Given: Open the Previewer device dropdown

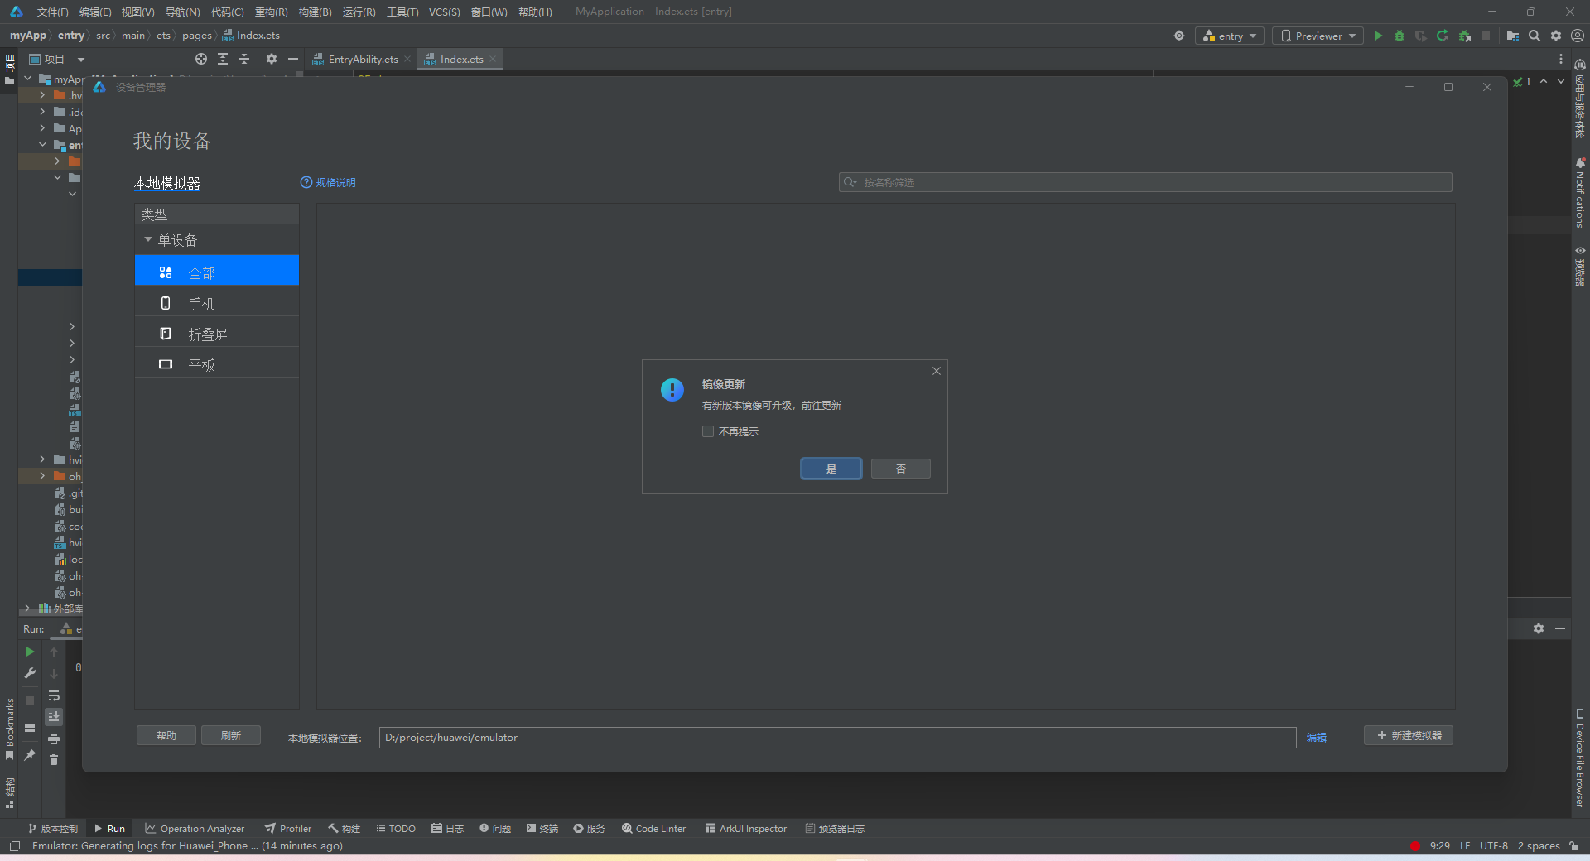Looking at the screenshot, I should [1318, 36].
